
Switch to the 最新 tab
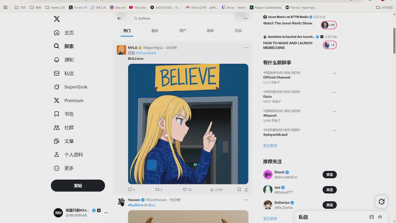[x=155, y=31]
